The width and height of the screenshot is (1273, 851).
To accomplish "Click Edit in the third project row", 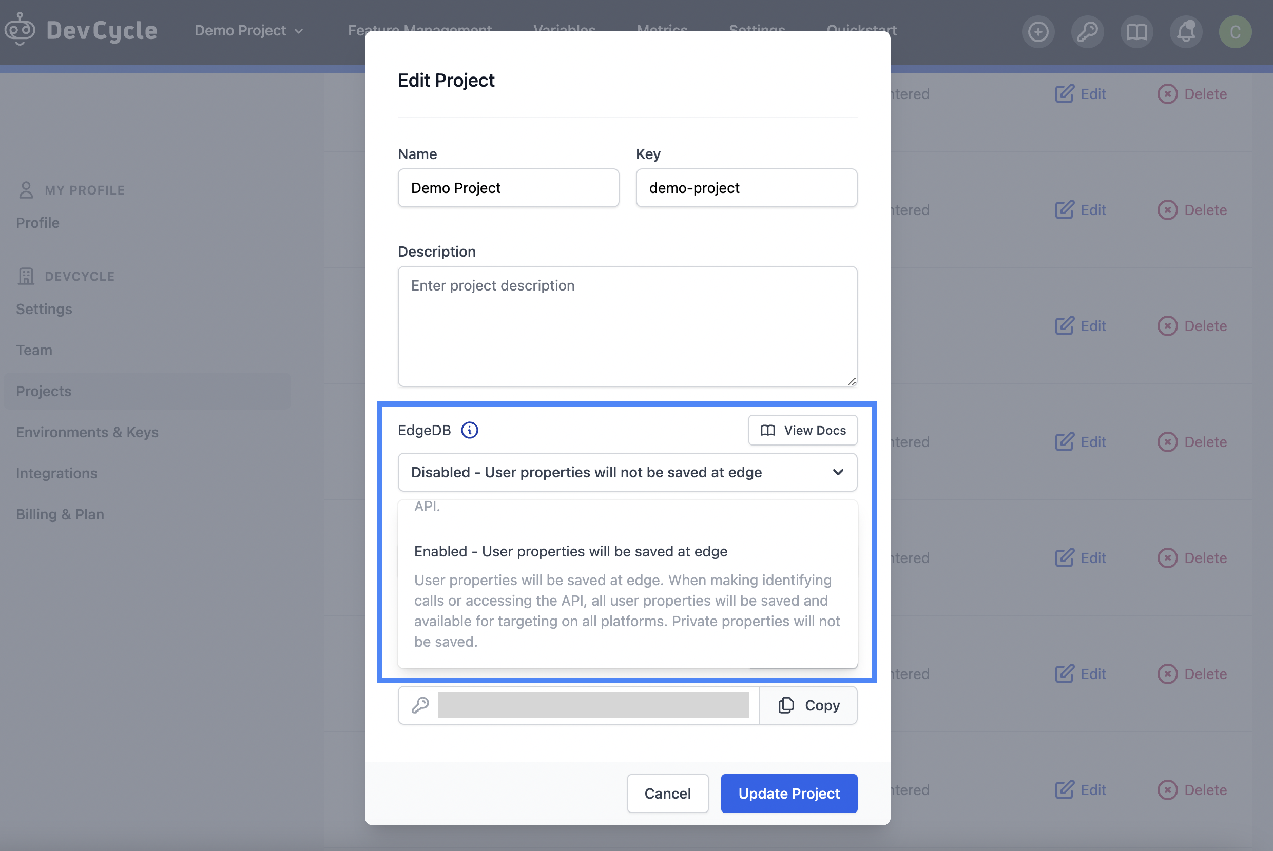I will click(1081, 326).
